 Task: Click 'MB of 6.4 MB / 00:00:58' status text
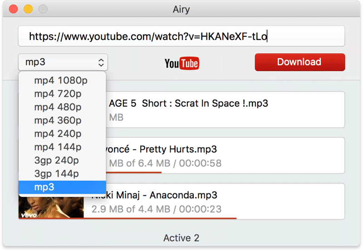[165, 163]
